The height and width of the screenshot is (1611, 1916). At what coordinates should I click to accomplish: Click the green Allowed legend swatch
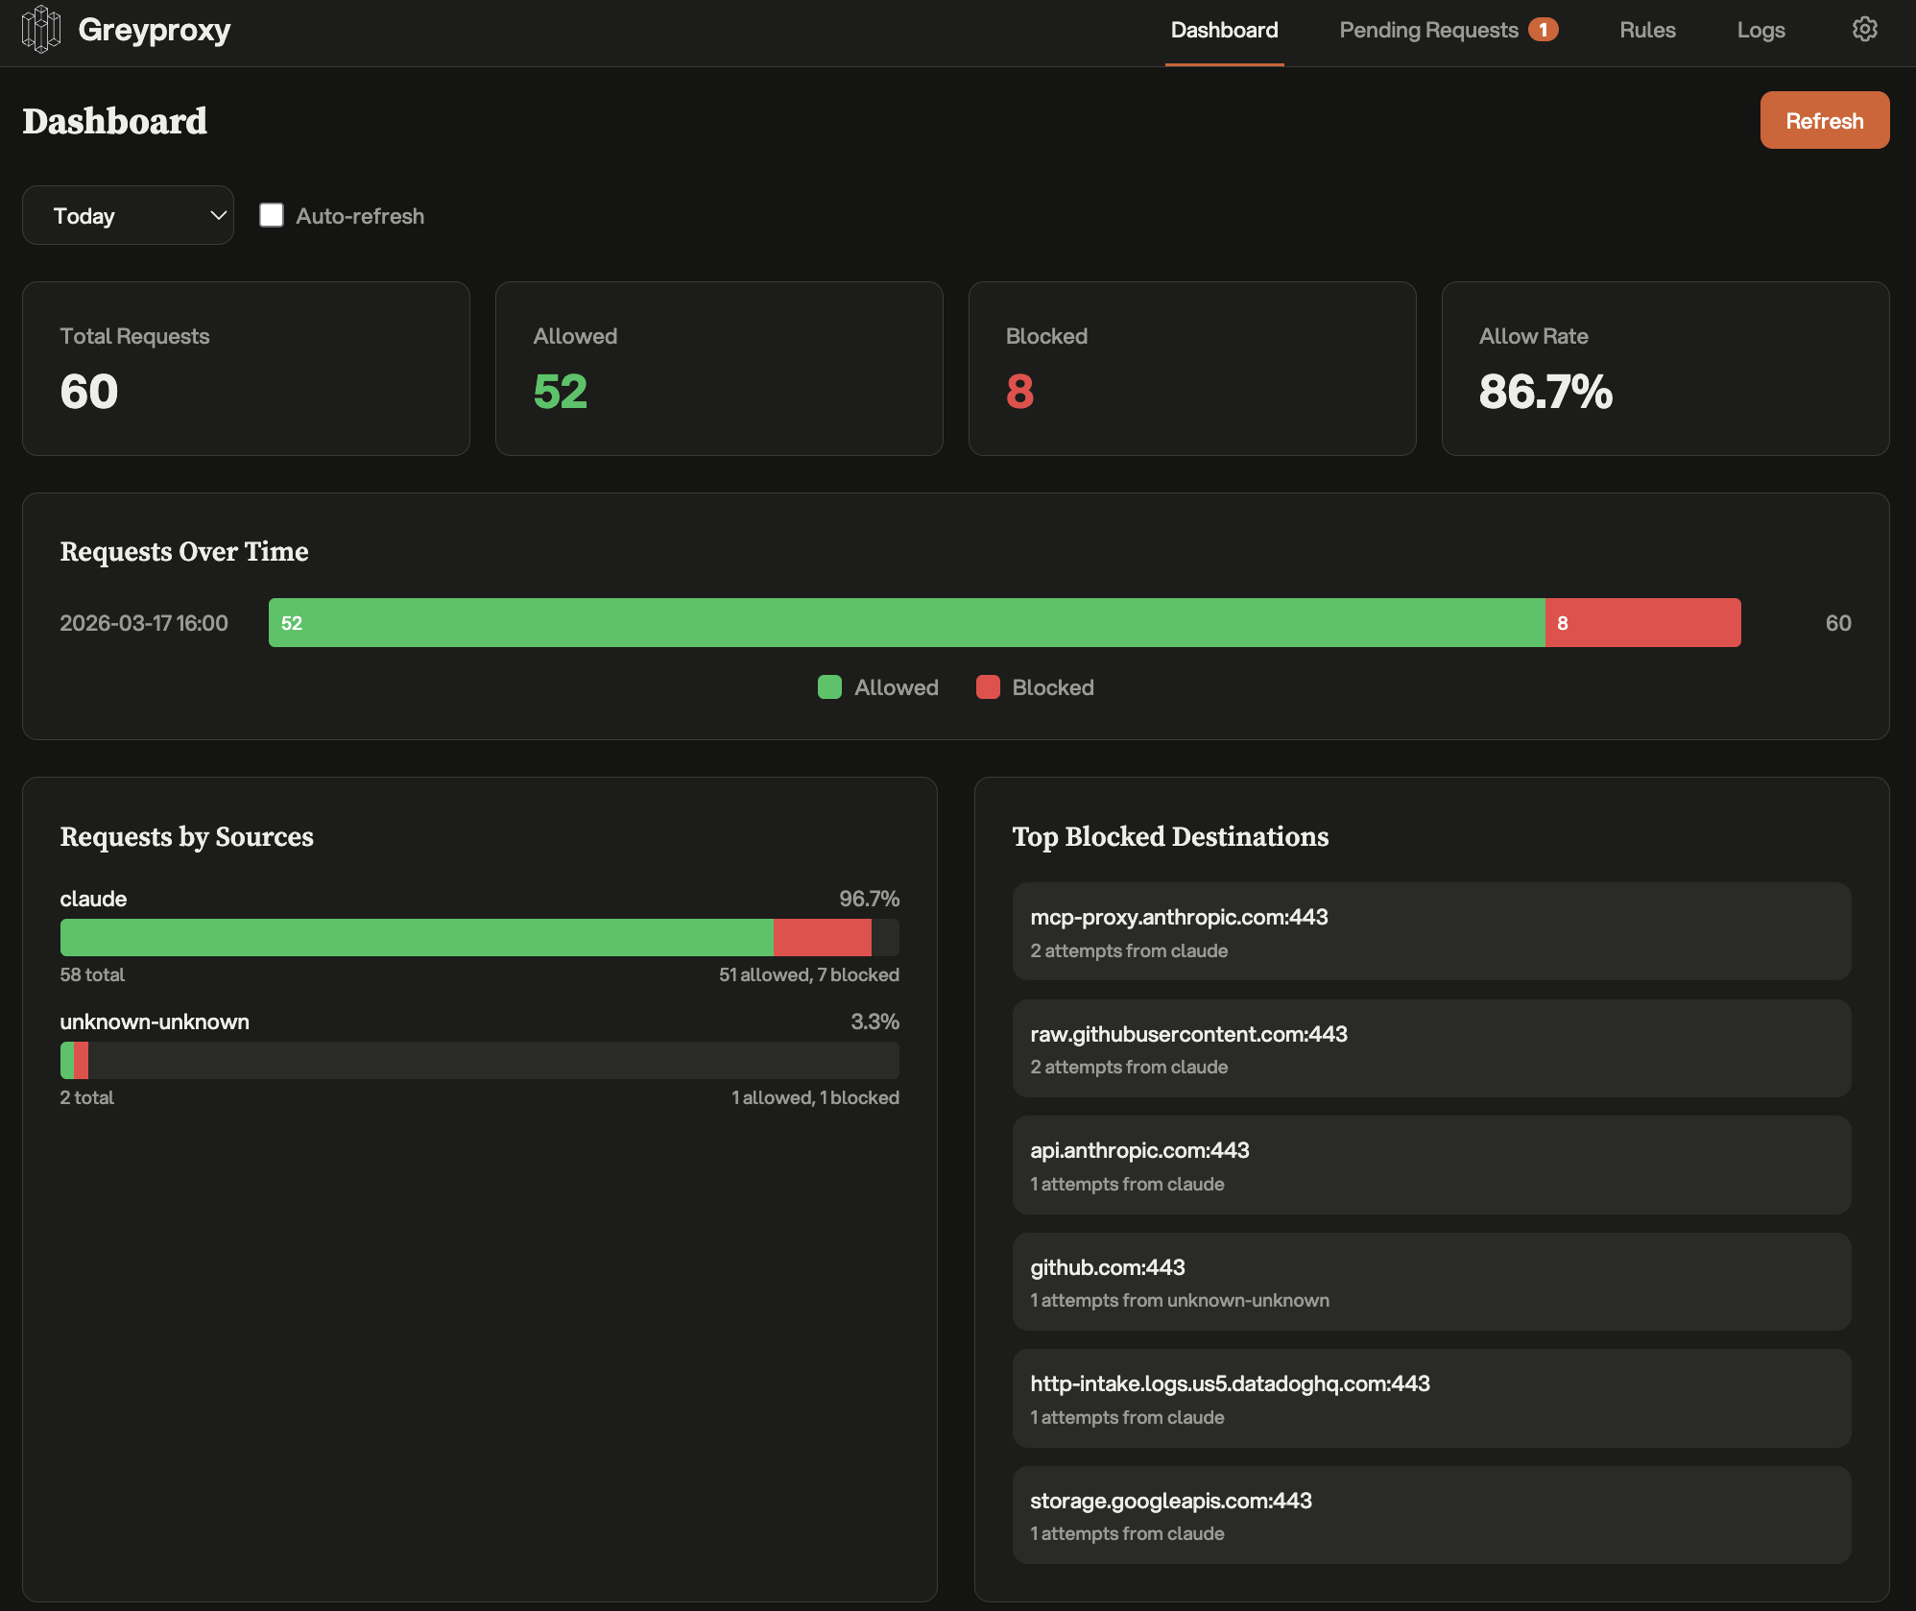click(x=829, y=687)
